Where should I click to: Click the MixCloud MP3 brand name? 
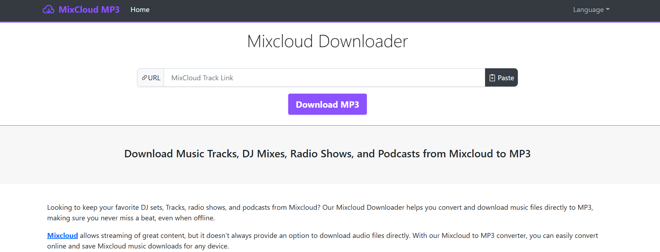[x=89, y=10]
